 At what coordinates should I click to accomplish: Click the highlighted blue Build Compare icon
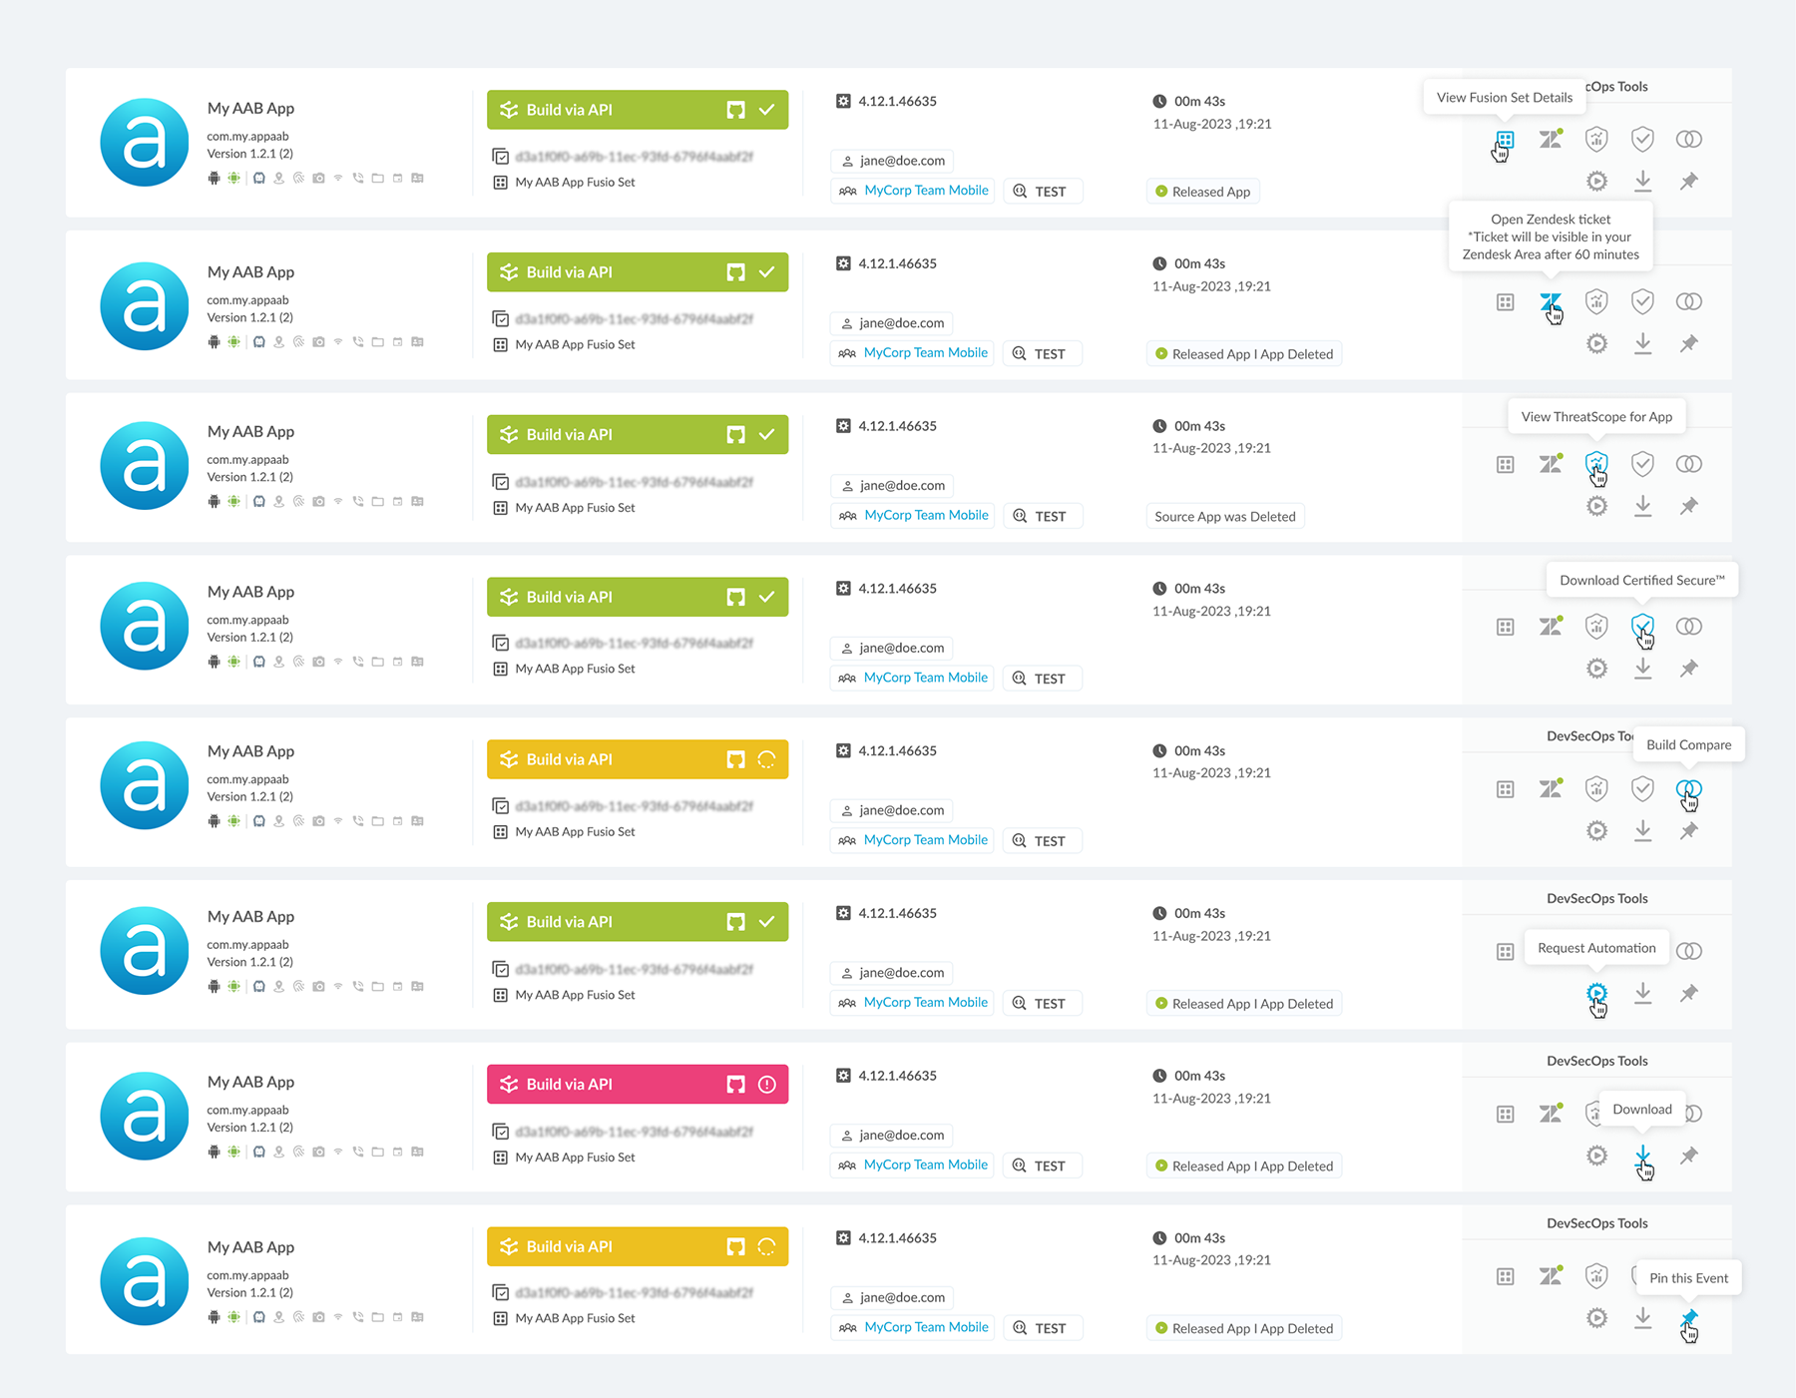click(1688, 788)
